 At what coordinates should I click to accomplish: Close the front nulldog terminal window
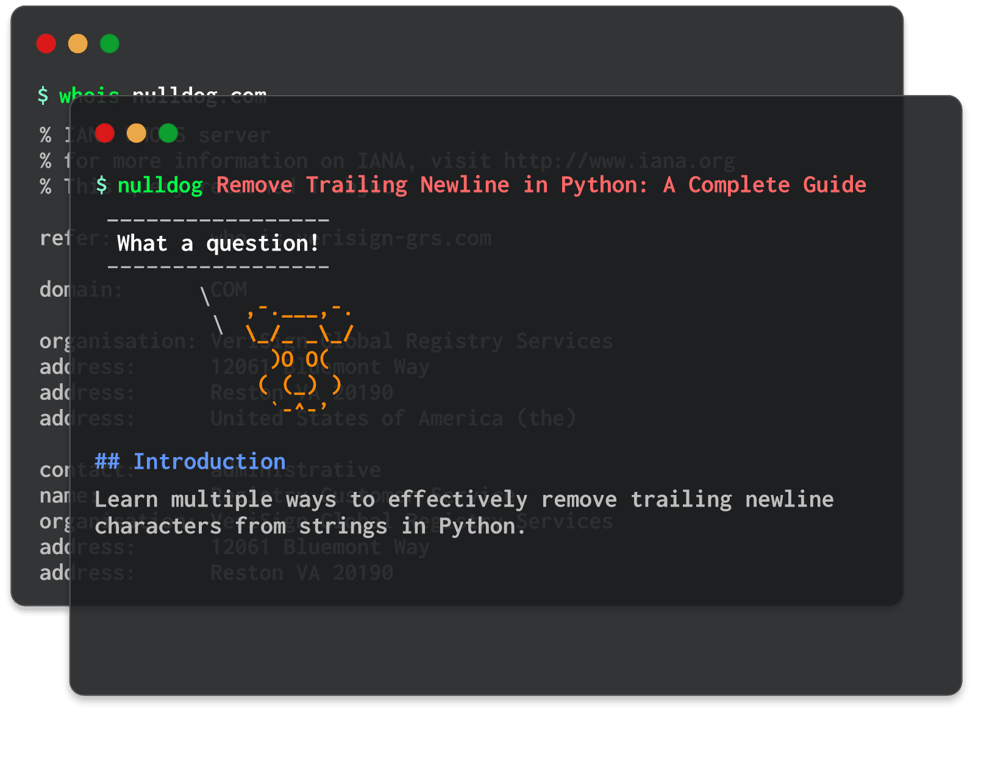click(105, 133)
